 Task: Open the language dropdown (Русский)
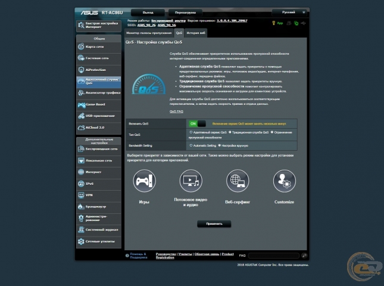289,13
